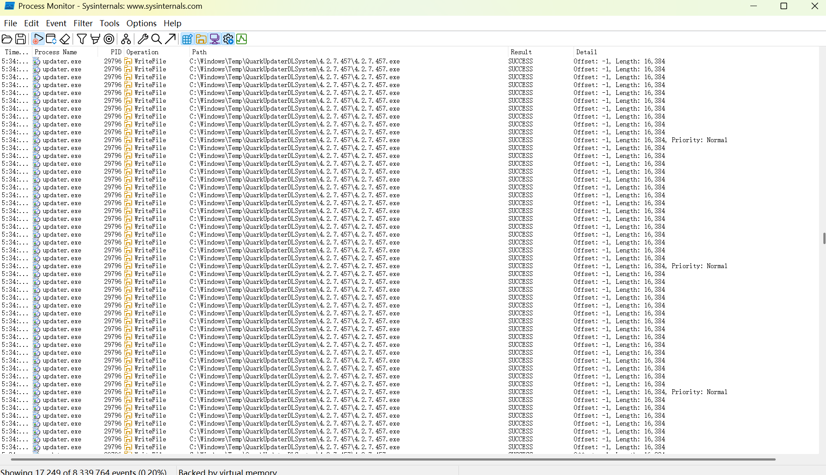Jump to object with the arrow icon
The width and height of the screenshot is (826, 475).
[170, 39]
